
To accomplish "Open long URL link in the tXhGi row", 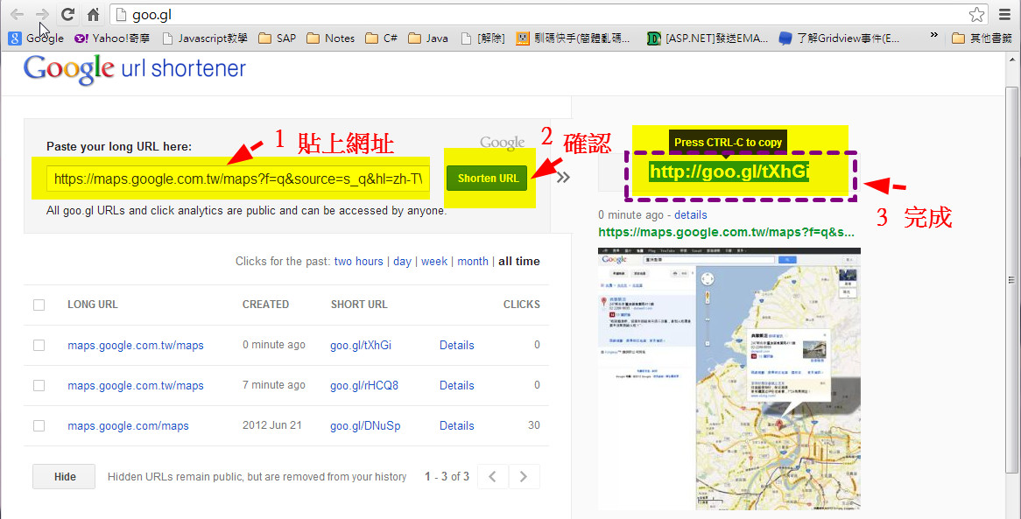I will point(136,345).
